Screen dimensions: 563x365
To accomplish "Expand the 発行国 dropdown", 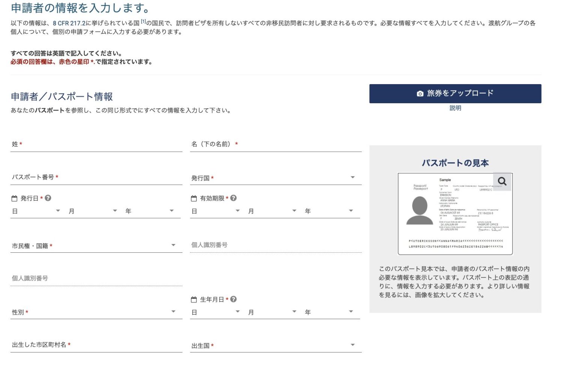I will pos(275,178).
